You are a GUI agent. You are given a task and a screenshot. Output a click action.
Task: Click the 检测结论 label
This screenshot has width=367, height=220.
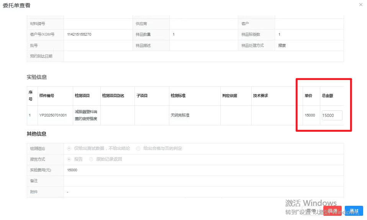click(38, 149)
